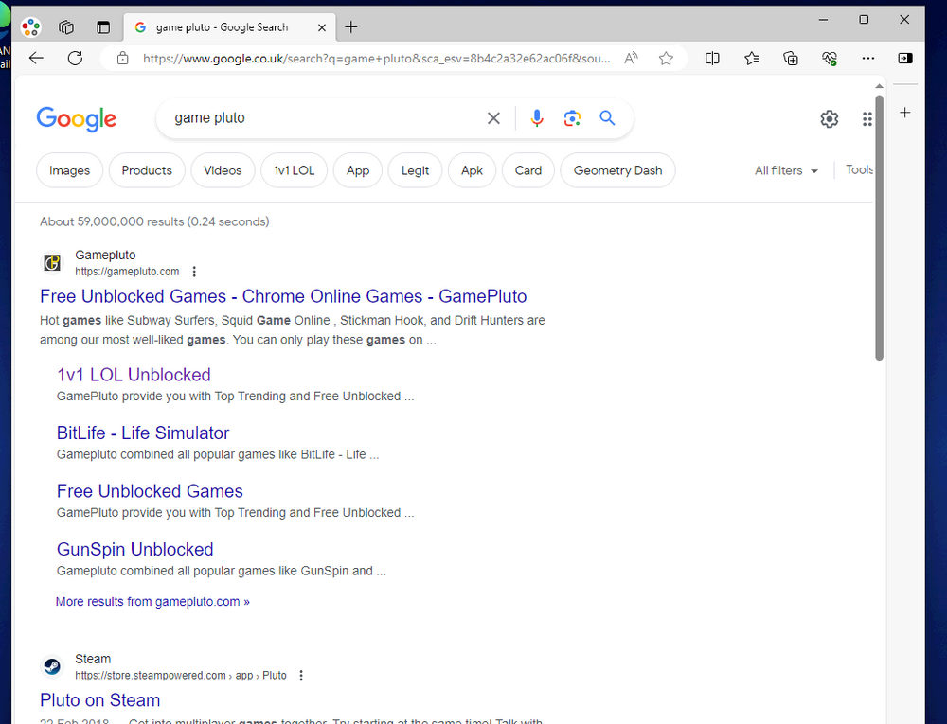The width and height of the screenshot is (947, 724).
Task: Add this page to favorites star
Action: point(666,59)
